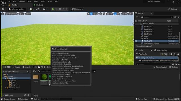Click the eject button in the play toolbar
The height and width of the screenshot is (101, 181).
[x=63, y=9]
